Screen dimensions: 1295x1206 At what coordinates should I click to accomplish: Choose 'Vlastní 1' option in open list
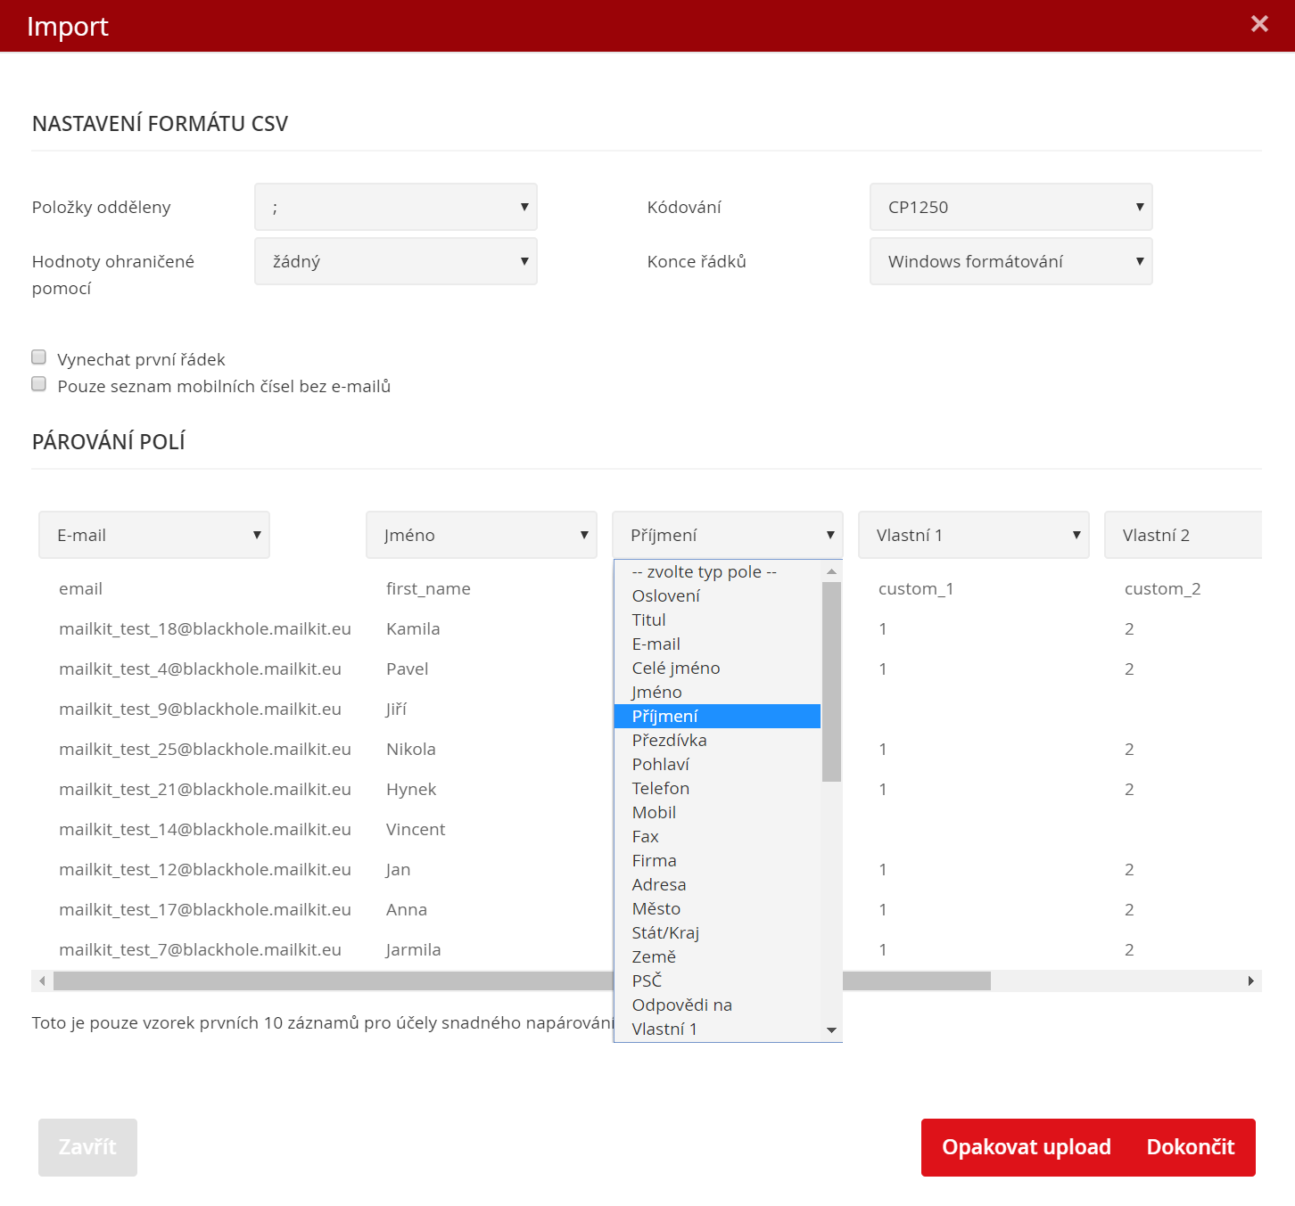(x=717, y=1030)
